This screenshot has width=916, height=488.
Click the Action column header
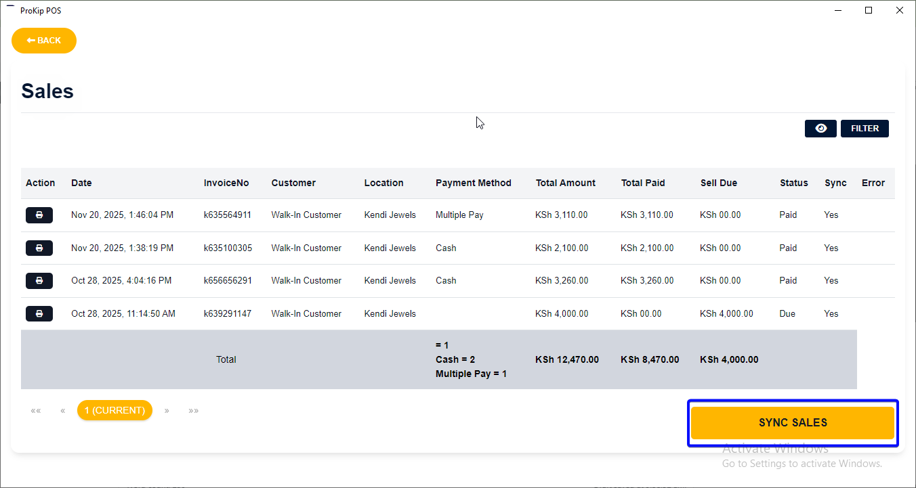point(41,183)
